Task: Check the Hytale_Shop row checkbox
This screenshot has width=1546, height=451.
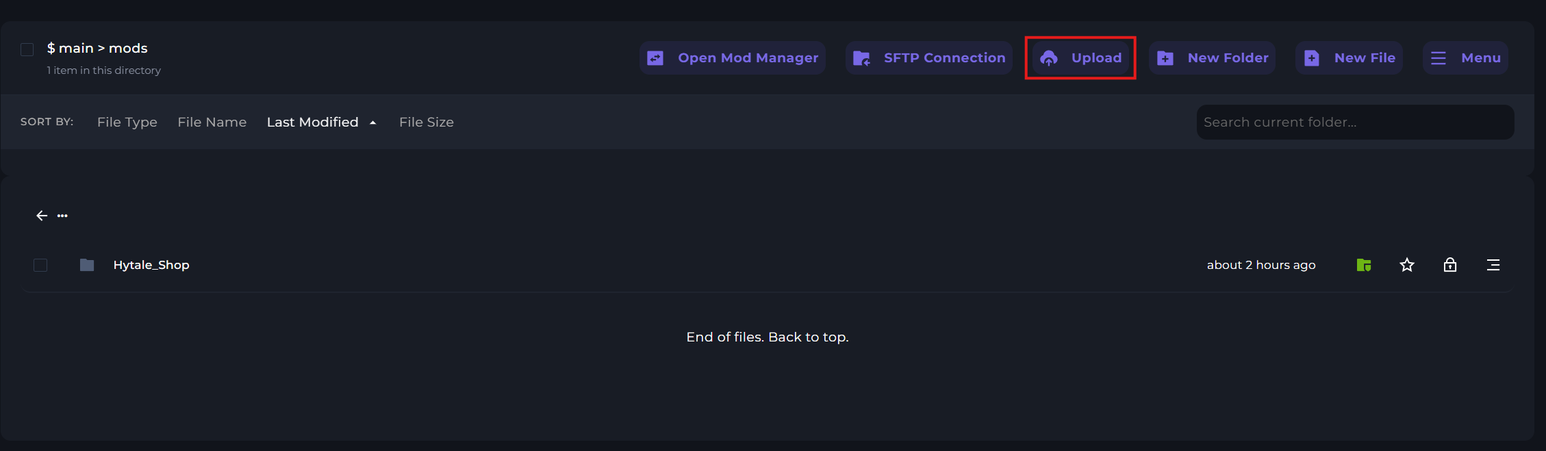Action: (40, 265)
